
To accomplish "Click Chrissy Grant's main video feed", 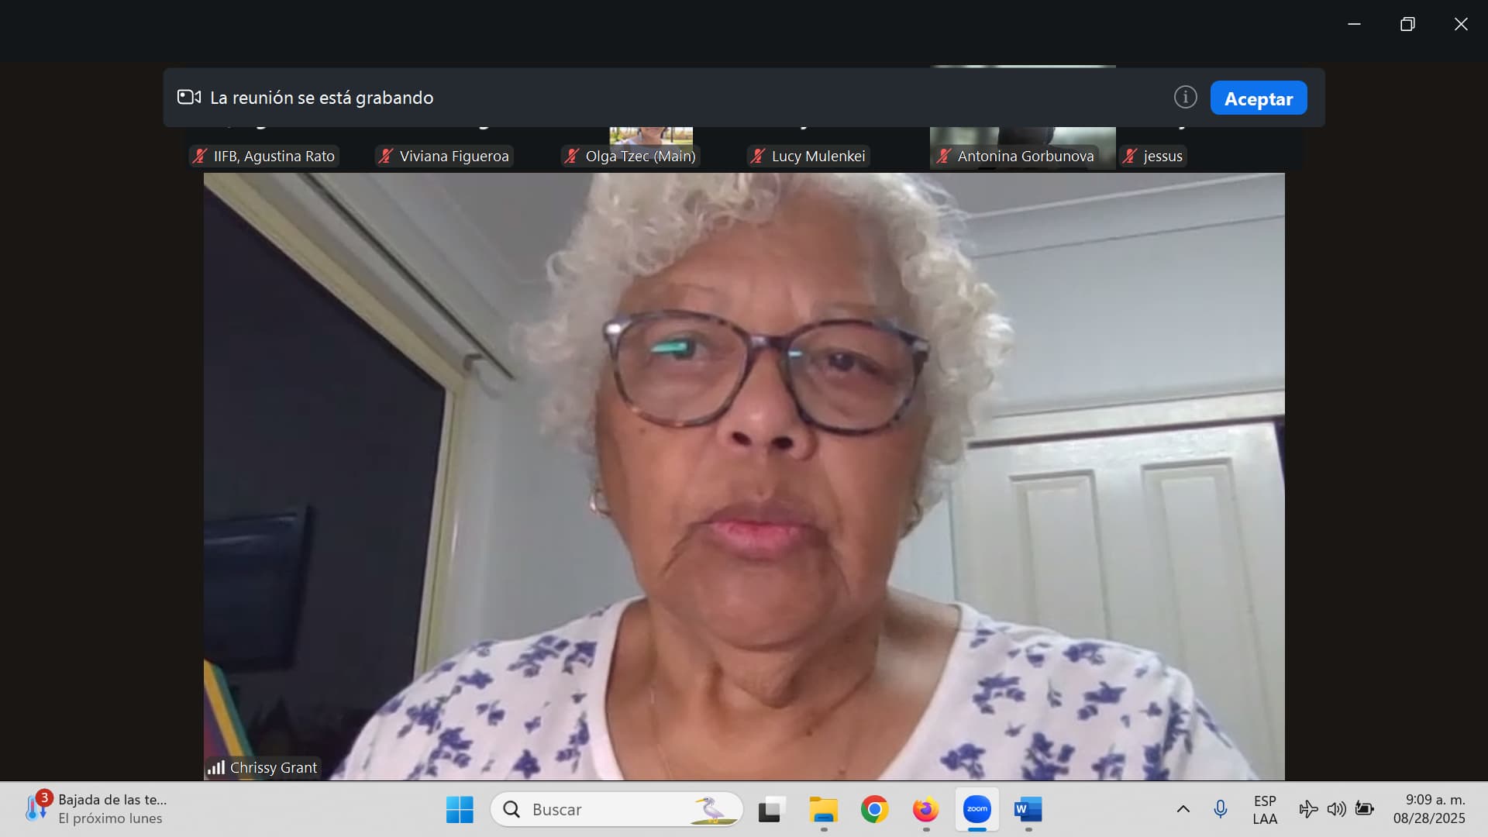I will 744,476.
